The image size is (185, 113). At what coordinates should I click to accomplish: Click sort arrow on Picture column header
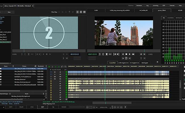click(x=35, y=66)
